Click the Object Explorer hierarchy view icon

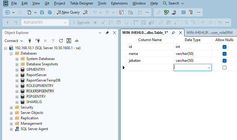click(69, 41)
